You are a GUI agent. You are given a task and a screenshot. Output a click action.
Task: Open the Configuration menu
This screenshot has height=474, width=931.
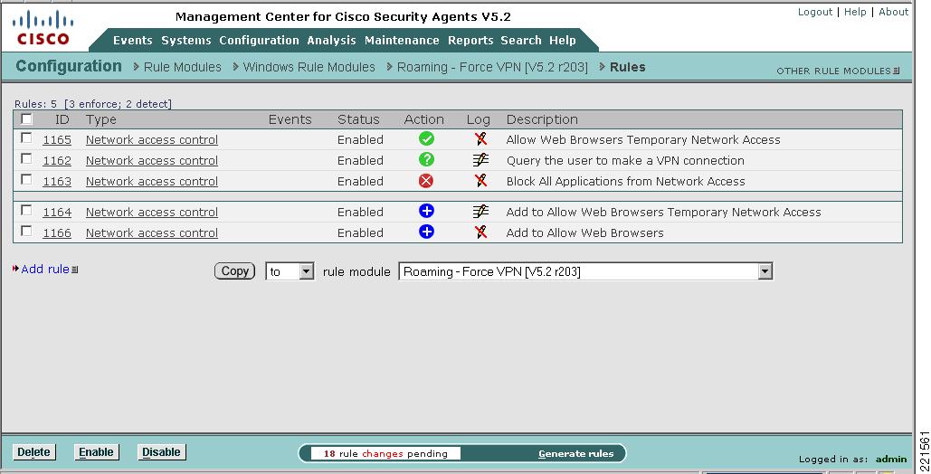[x=259, y=41]
